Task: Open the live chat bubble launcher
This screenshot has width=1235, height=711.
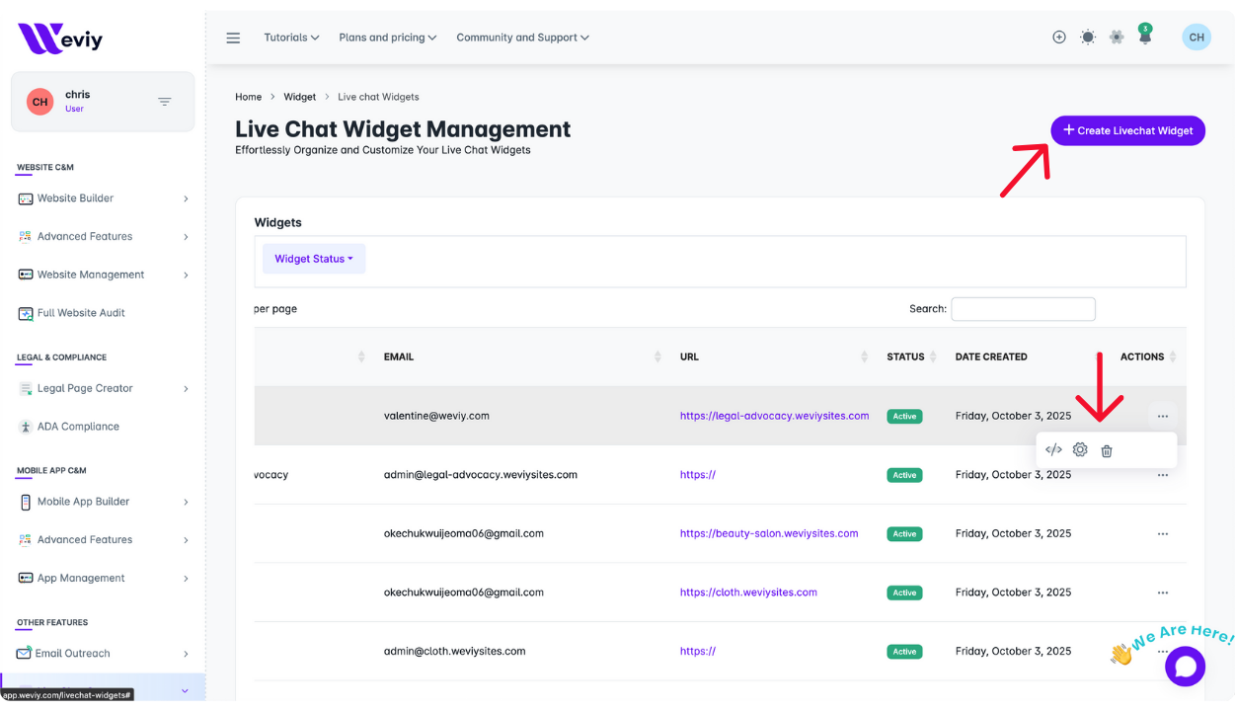Action: (x=1185, y=667)
